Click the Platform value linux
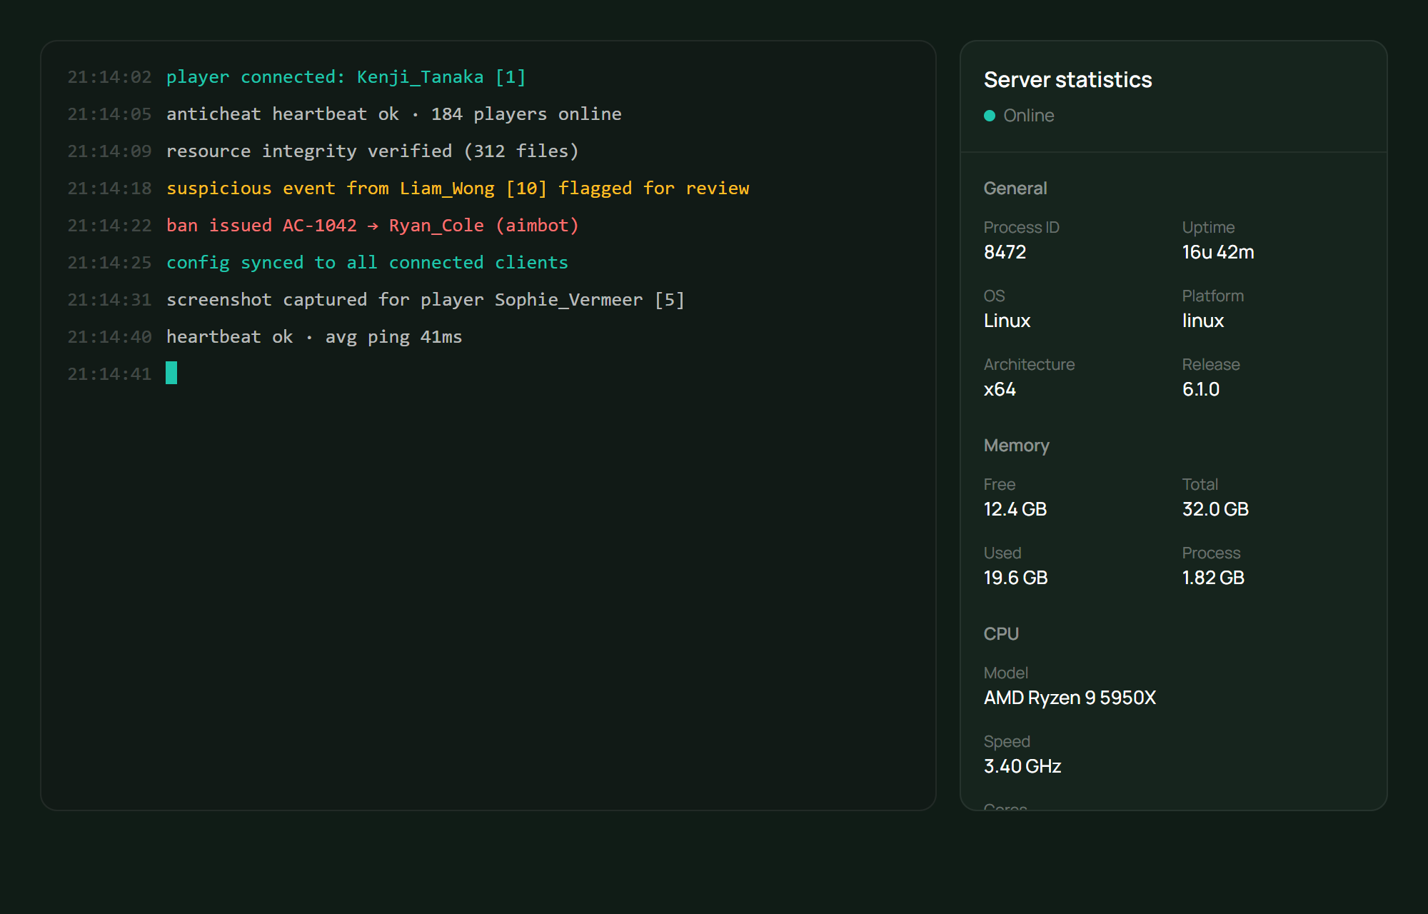 (x=1203, y=321)
